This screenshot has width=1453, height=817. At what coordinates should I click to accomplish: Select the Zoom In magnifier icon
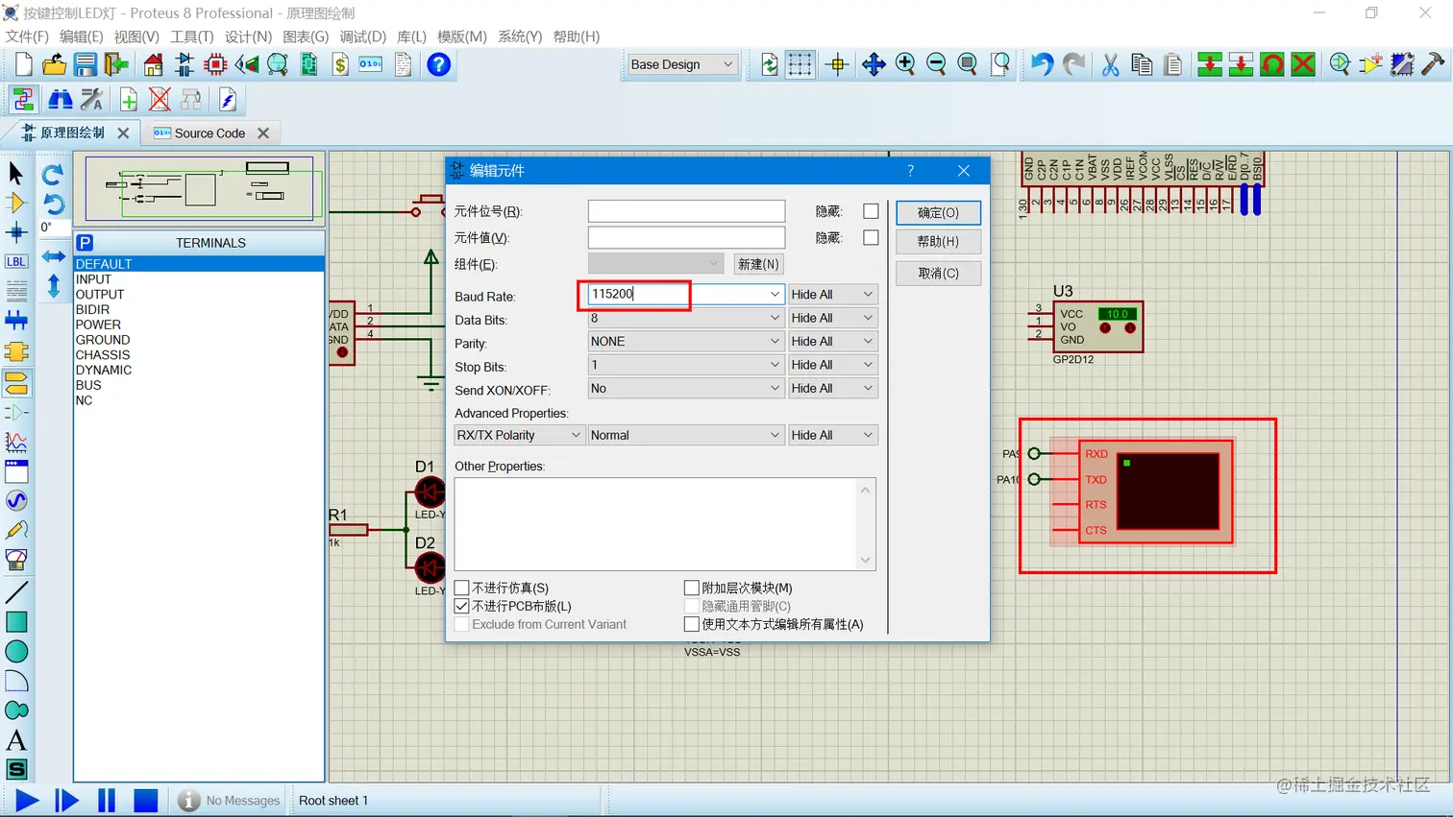905,64
